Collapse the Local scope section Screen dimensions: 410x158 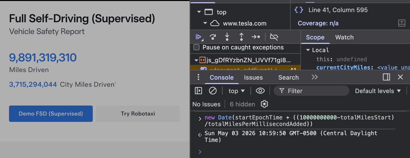click(x=308, y=50)
